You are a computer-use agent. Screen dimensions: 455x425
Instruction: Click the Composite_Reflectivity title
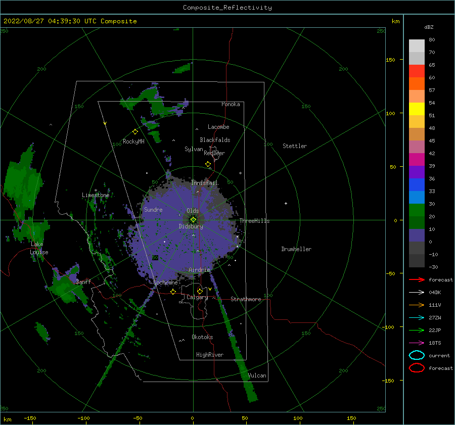tap(227, 8)
